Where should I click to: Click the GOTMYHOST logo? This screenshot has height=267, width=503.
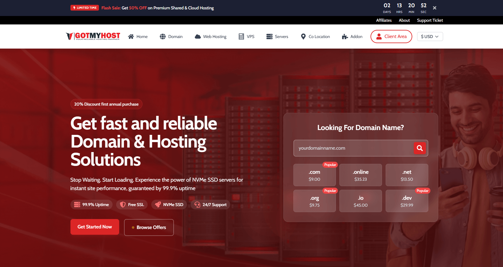(93, 36)
